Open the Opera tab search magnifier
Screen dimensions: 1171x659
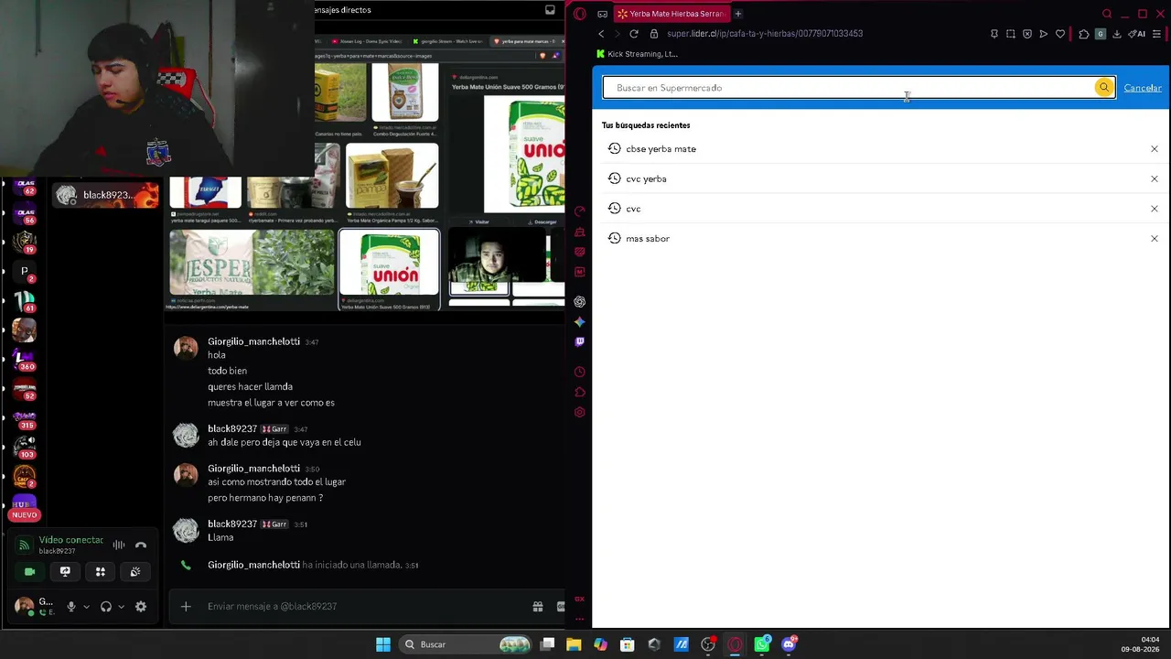pos(1107,14)
